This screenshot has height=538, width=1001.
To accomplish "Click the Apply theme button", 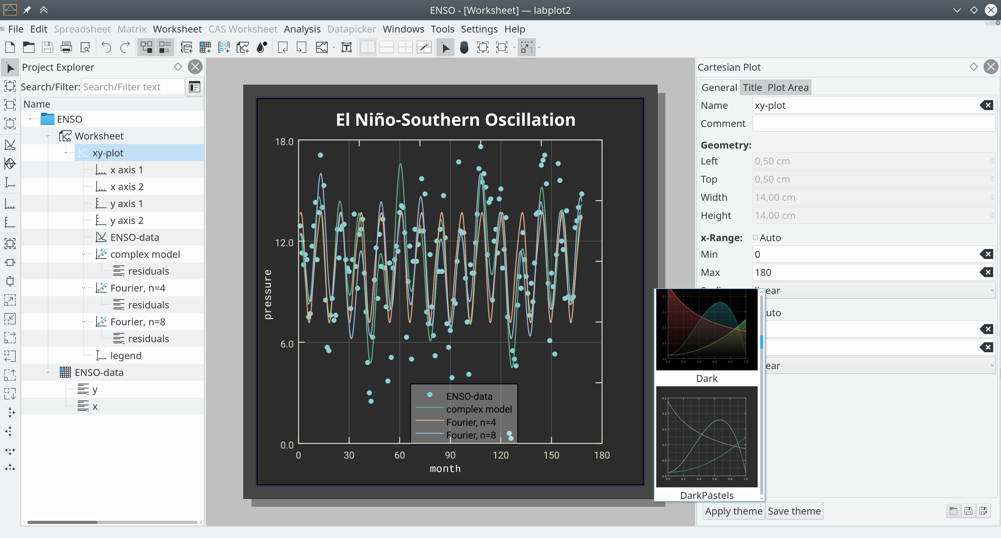I will [733, 511].
